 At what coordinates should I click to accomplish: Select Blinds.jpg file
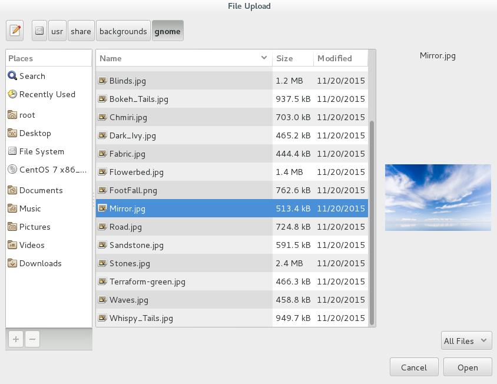(x=231, y=81)
